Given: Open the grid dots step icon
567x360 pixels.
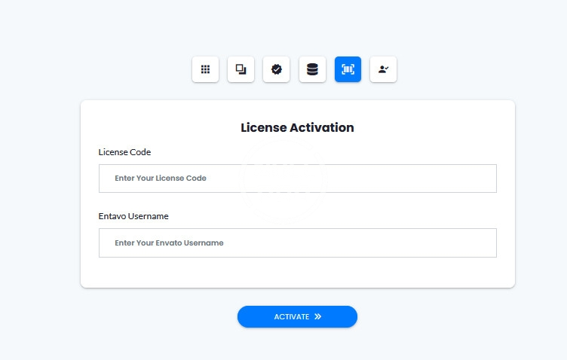Looking at the screenshot, I should coord(205,69).
